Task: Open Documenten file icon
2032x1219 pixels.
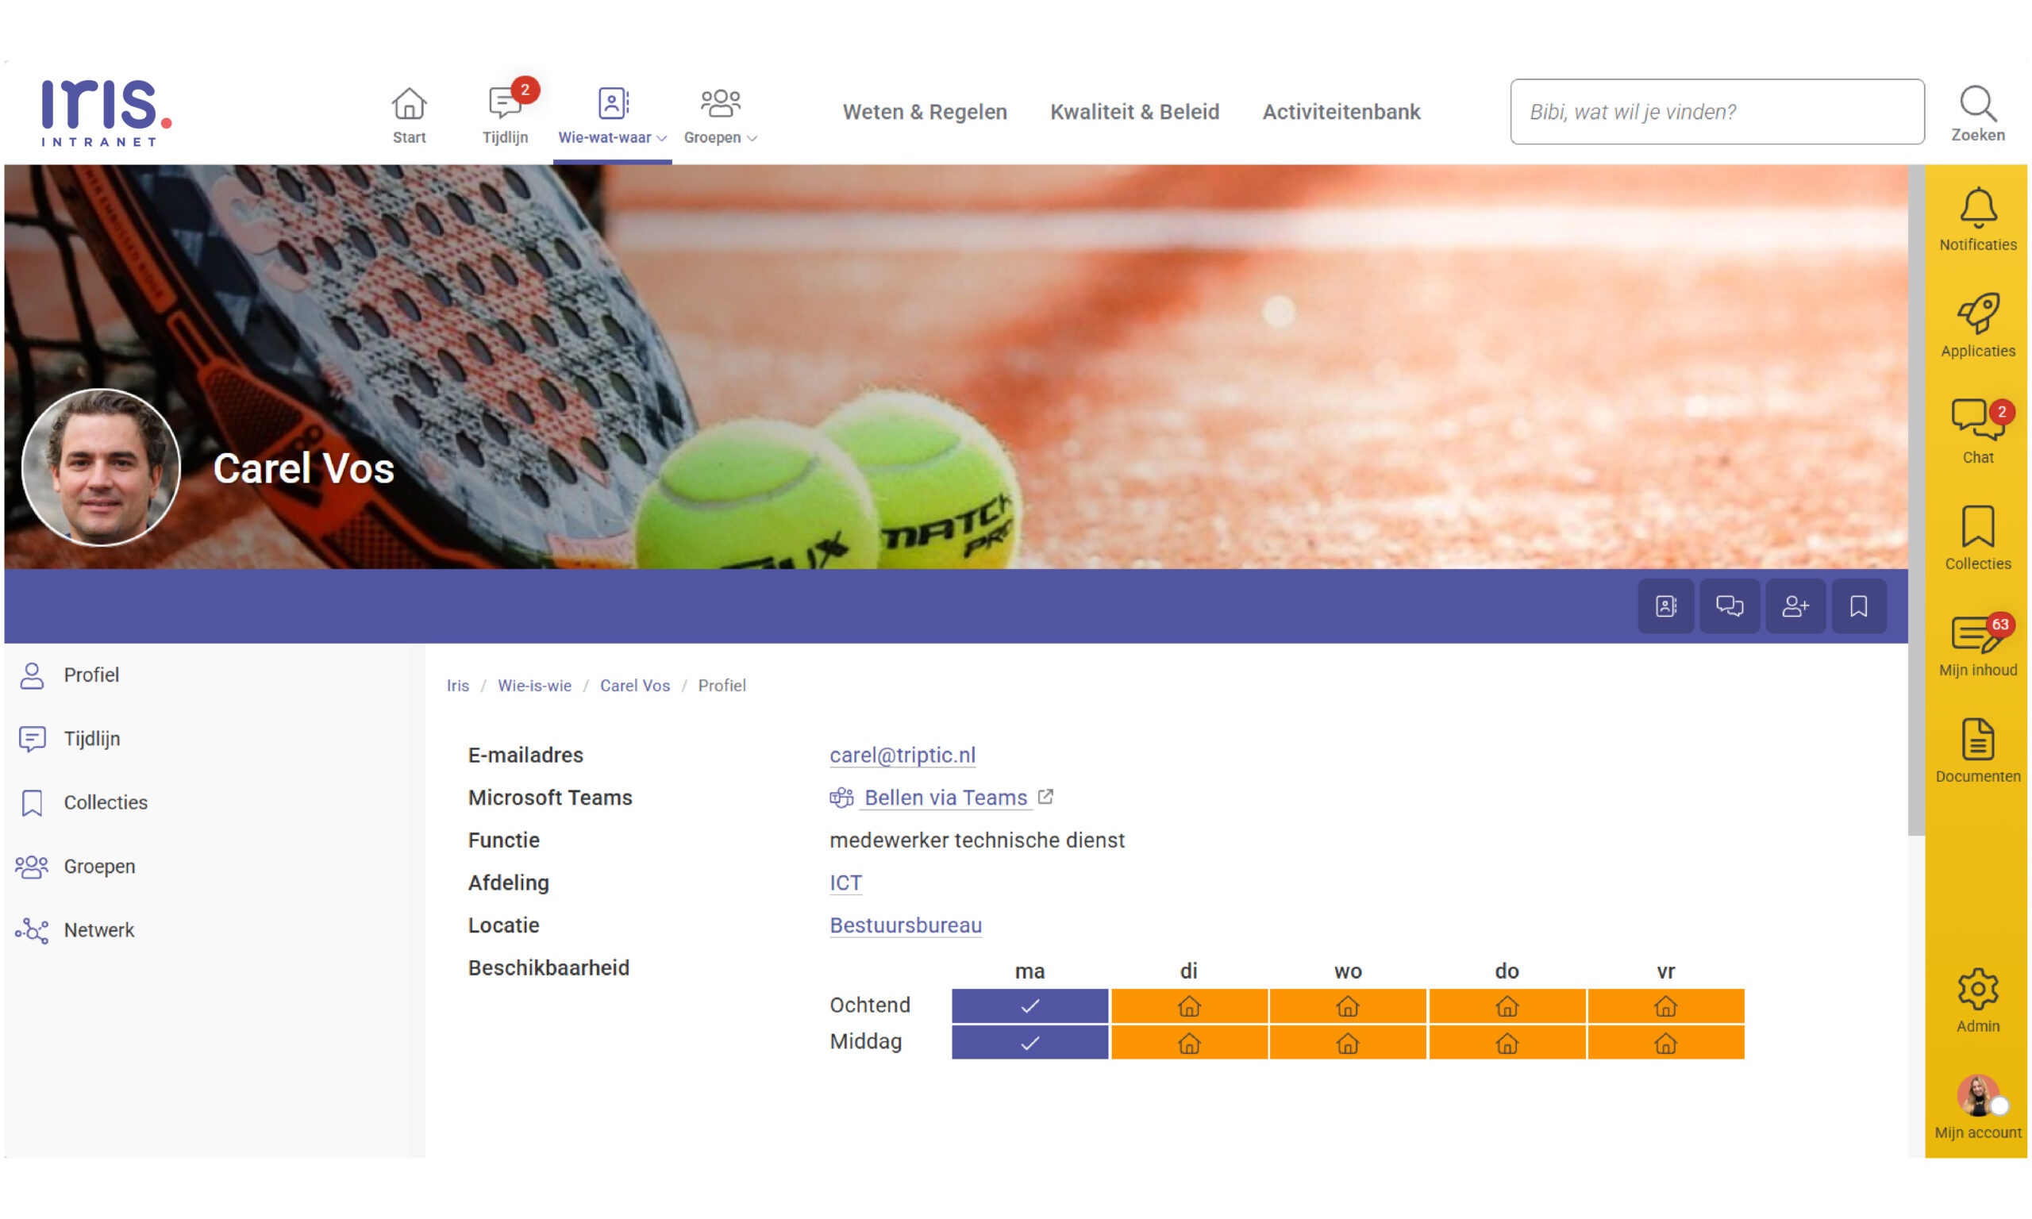Action: (x=1978, y=739)
